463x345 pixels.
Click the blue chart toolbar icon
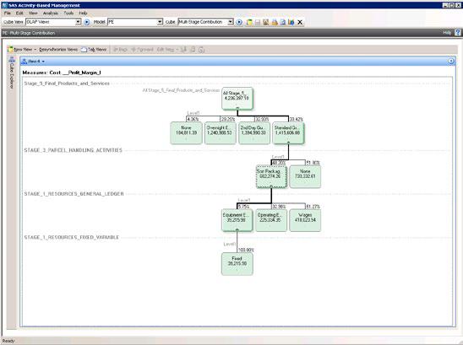291,22
